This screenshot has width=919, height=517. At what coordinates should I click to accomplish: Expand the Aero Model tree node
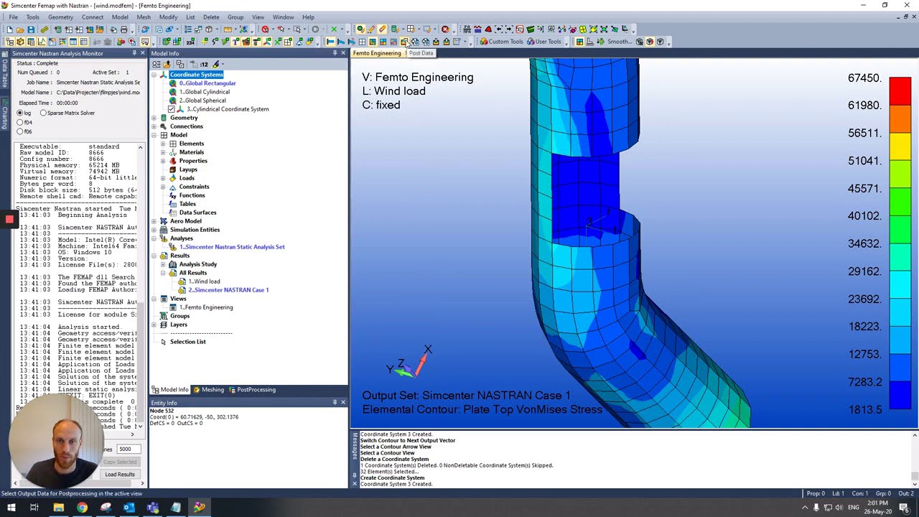pyautogui.click(x=154, y=221)
